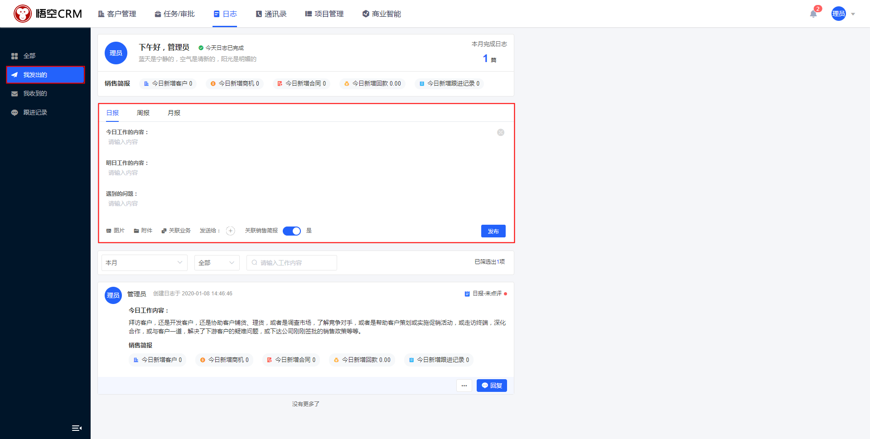The height and width of the screenshot is (439, 870).
Task: Click the 今日新增商机 0 badge in the top brief
Action: (235, 84)
